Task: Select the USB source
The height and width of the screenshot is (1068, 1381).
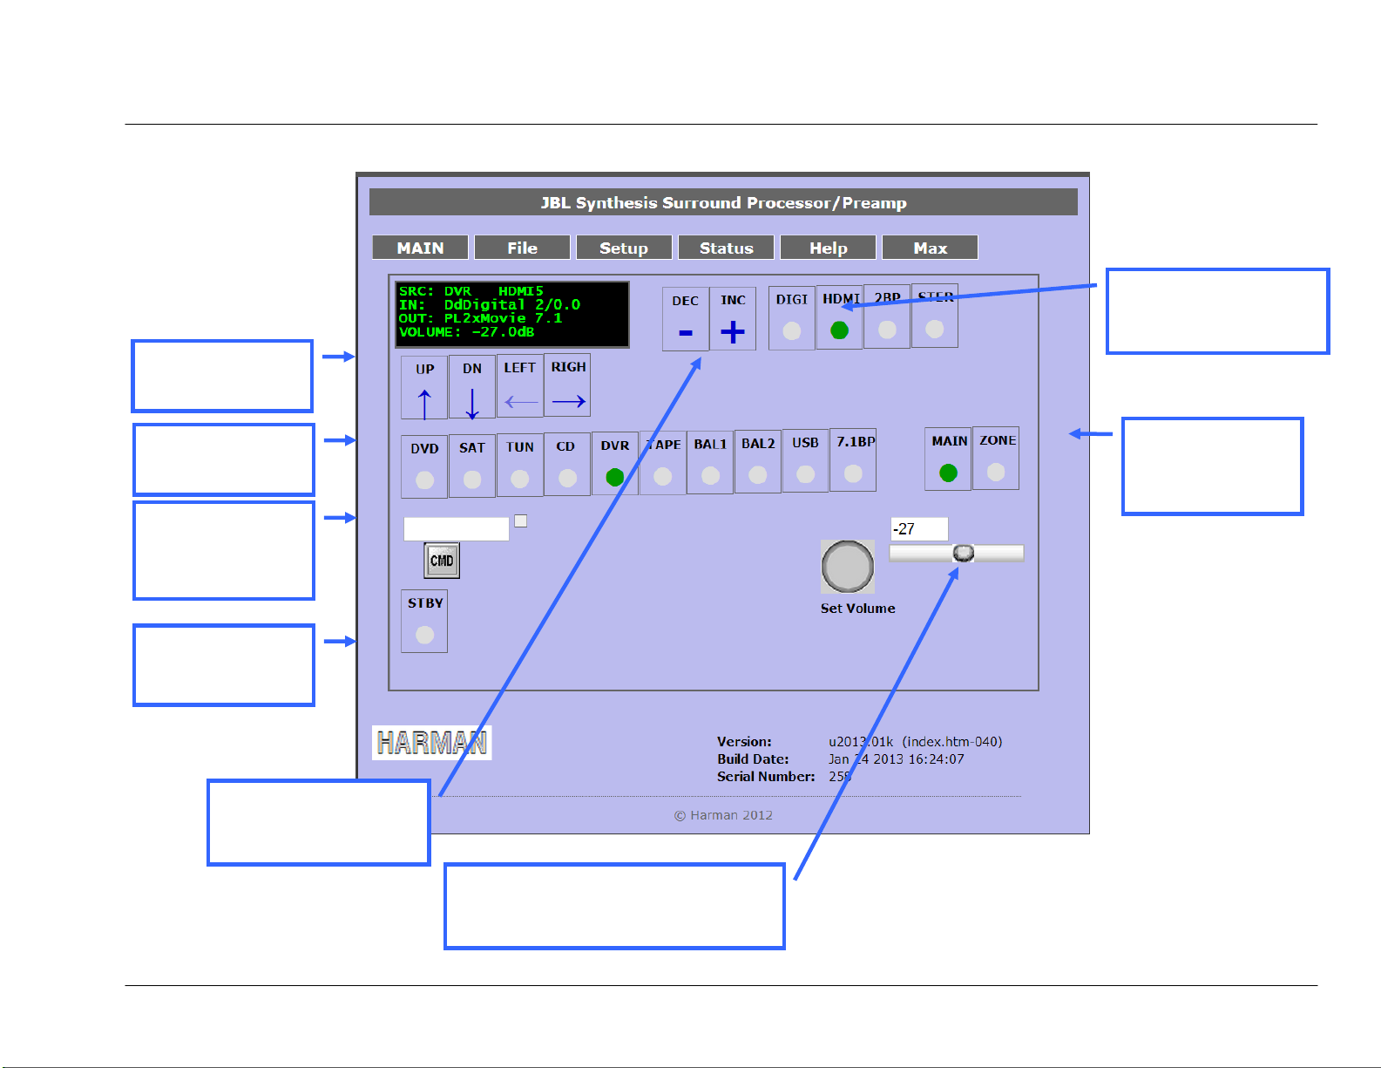Action: 805,460
